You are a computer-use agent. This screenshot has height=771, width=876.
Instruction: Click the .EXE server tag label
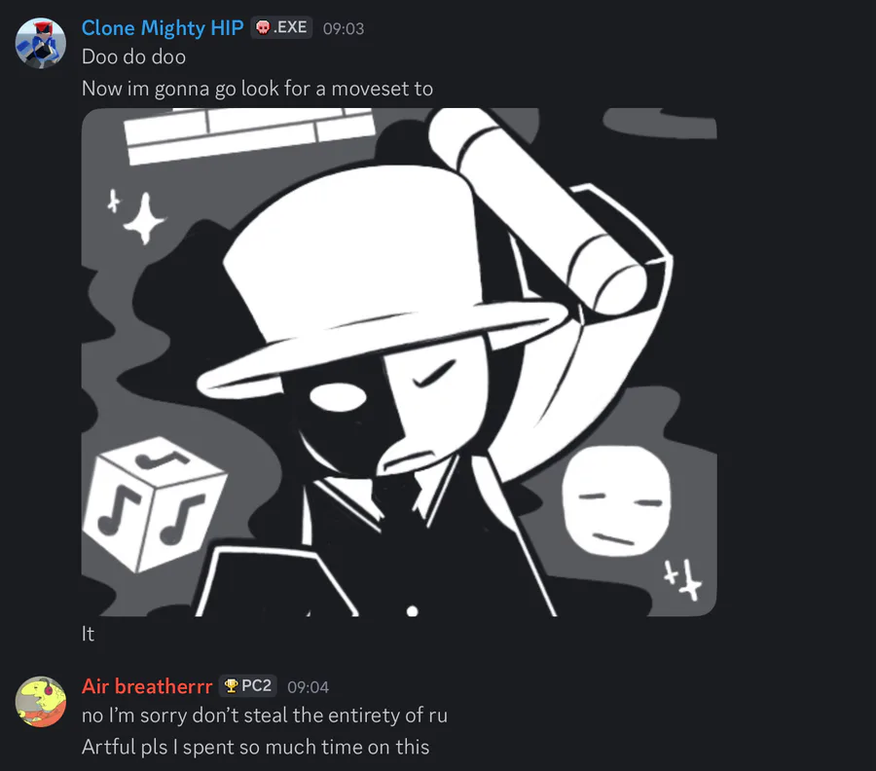291,28
